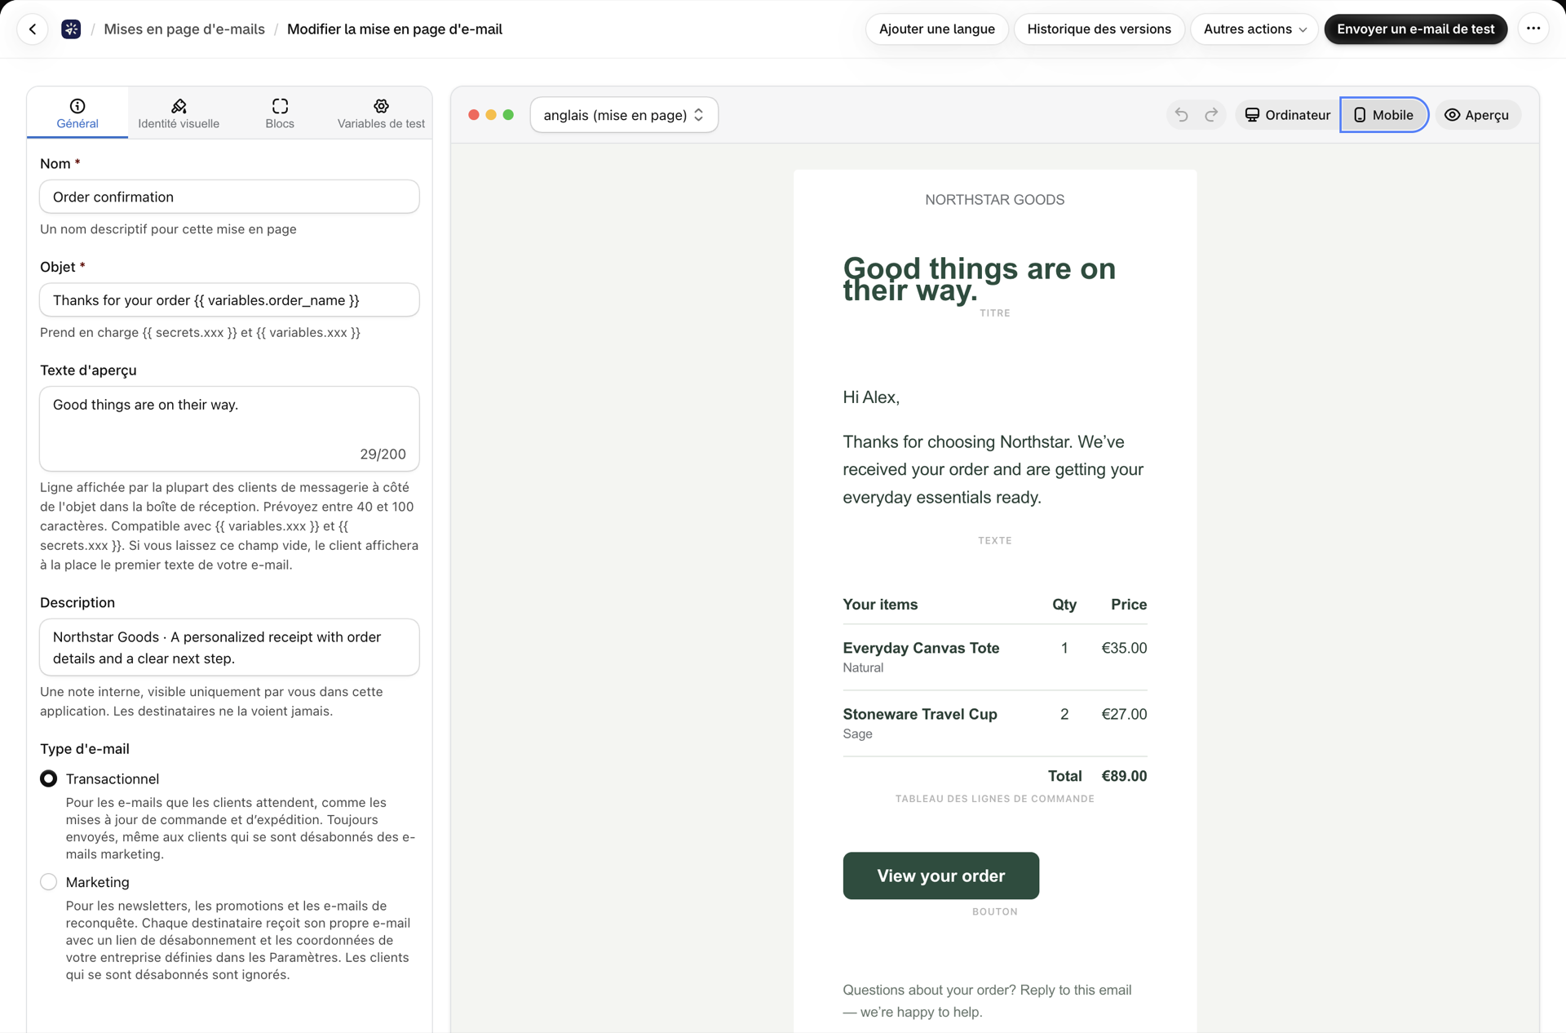Open the three-dot more options menu
The width and height of the screenshot is (1566, 1033).
coord(1533,29)
